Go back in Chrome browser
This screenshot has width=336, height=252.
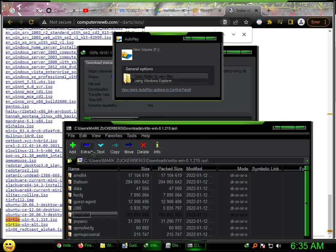point(10,22)
